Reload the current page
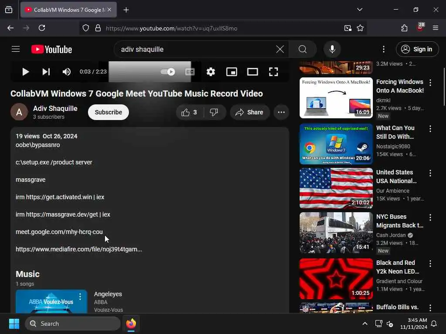This screenshot has height=334, width=446. pyautogui.click(x=42, y=28)
